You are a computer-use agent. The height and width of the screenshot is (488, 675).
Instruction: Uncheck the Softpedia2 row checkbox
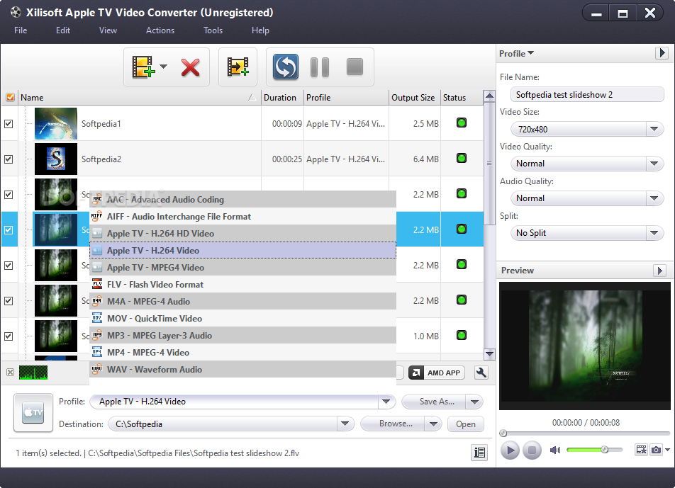coord(9,159)
